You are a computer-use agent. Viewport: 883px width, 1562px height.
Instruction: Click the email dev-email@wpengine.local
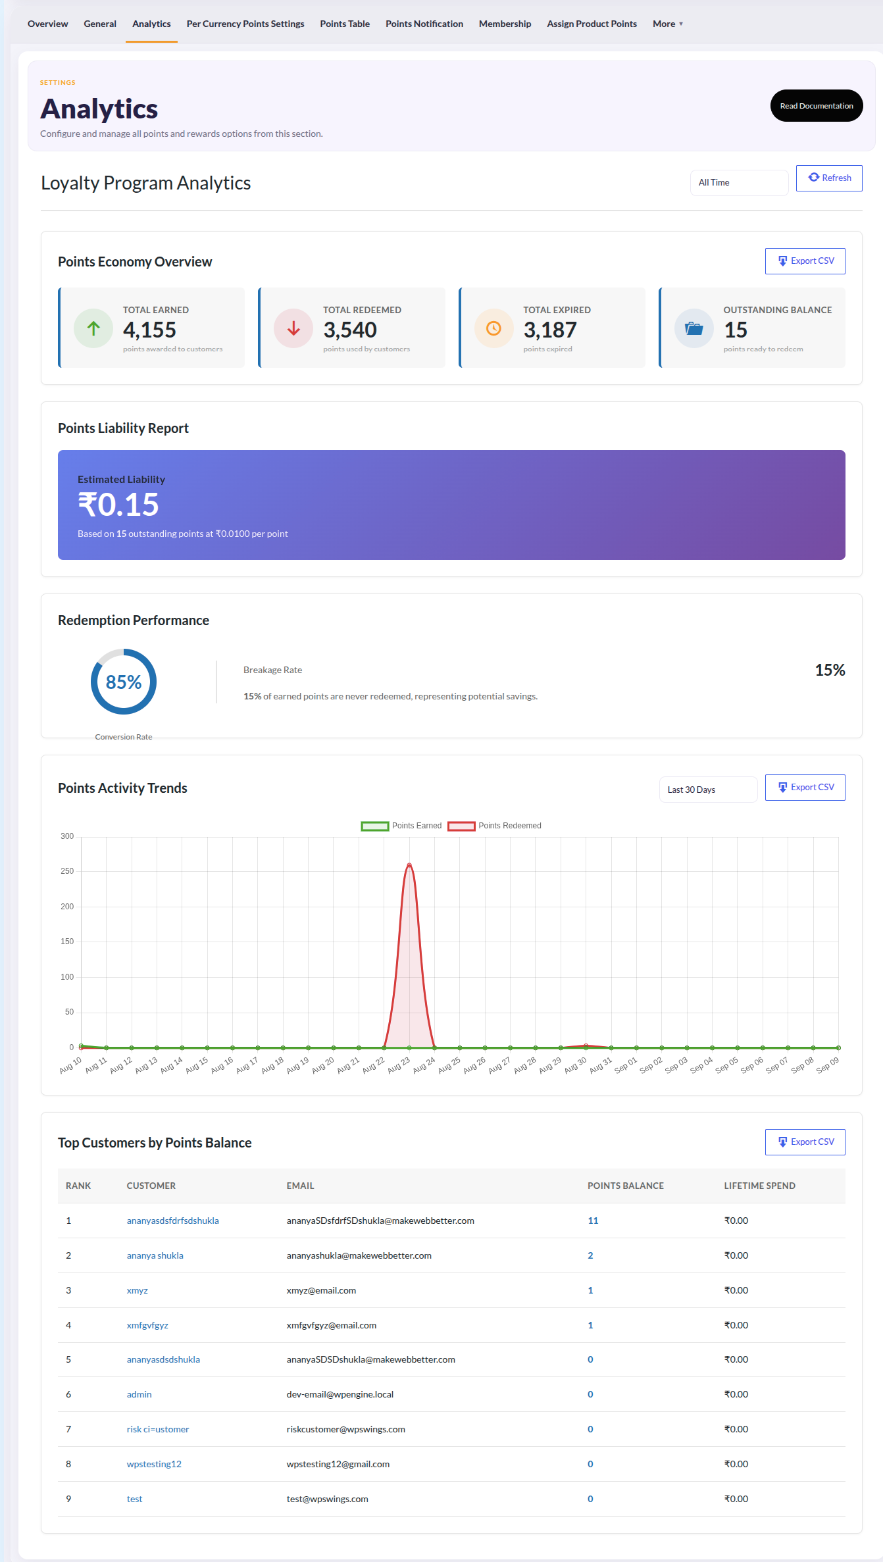tap(340, 1394)
